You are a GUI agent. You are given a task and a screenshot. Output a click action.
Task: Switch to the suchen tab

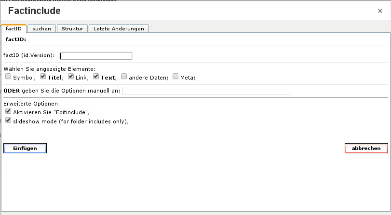41,28
